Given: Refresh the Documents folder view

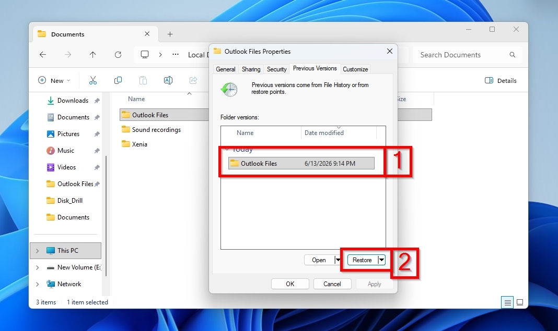Looking at the screenshot, I should [118, 54].
